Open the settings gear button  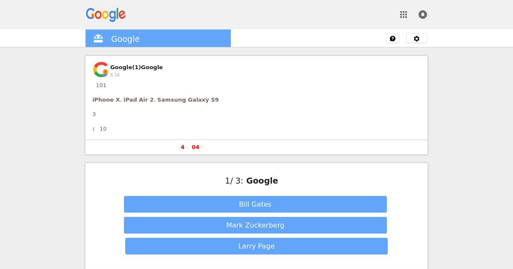click(x=416, y=38)
